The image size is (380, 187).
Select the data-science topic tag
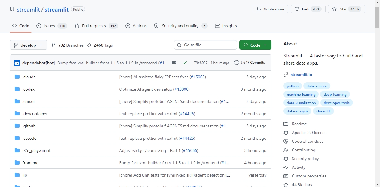click(317, 86)
